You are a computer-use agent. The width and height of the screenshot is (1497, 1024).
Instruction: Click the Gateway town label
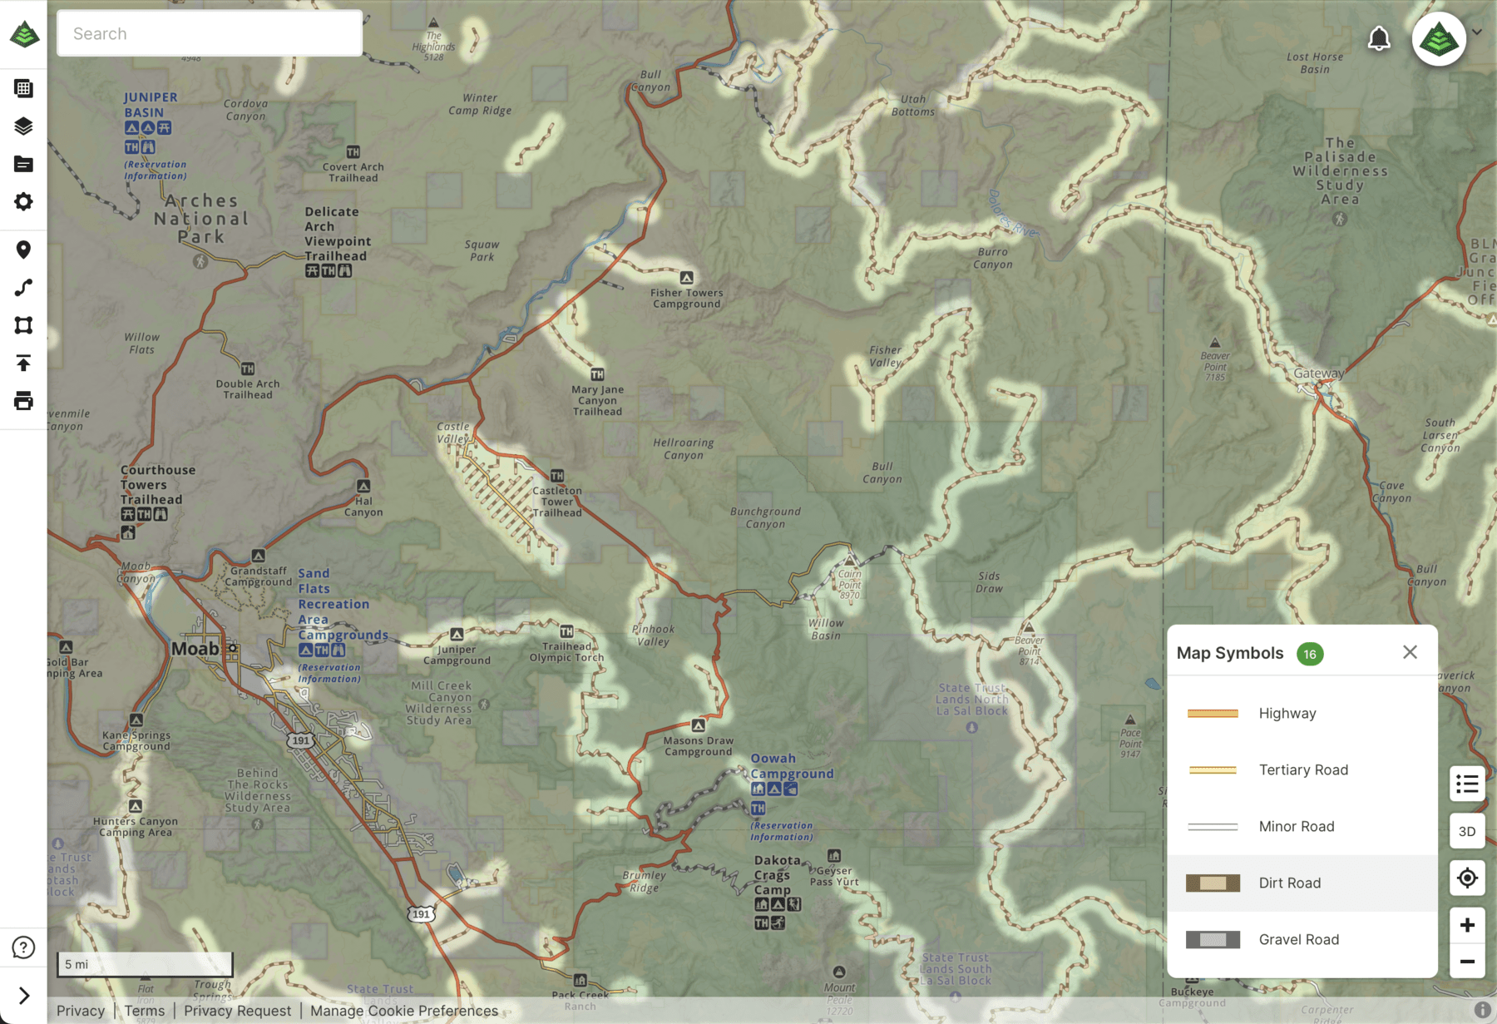point(1319,373)
